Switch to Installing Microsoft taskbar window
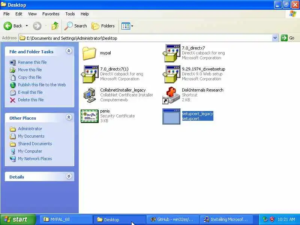 [x=226, y=219]
